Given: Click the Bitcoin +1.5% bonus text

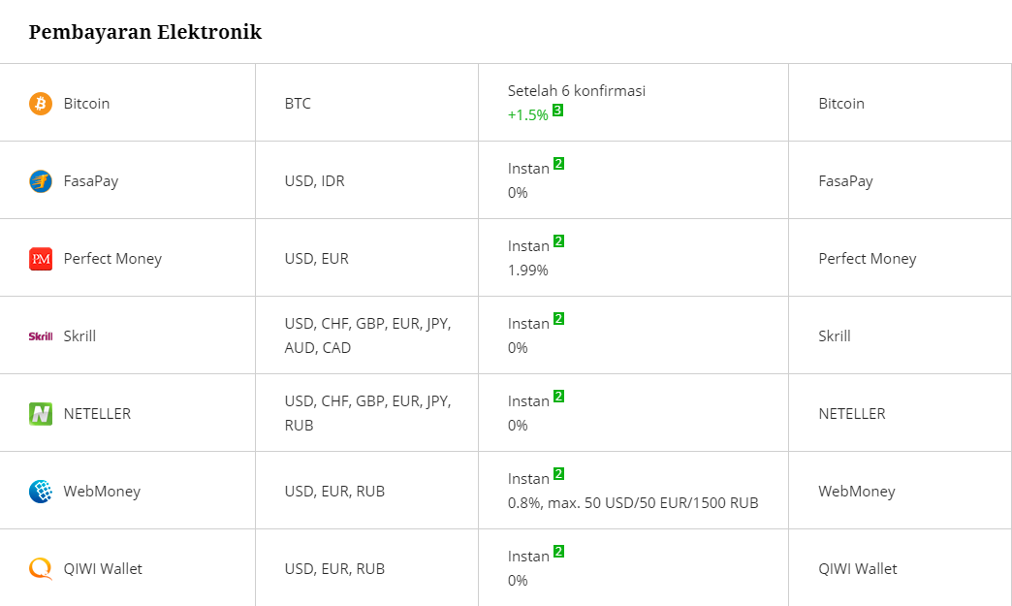Looking at the screenshot, I should 528,115.
